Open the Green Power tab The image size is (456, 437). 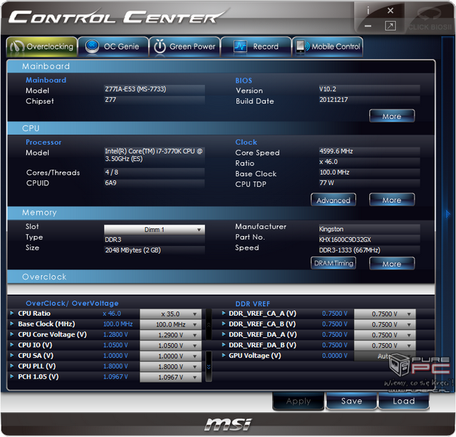(x=185, y=46)
